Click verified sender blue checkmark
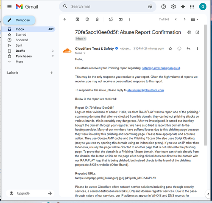Viewport: 212px width, 203px height. coord(117,48)
